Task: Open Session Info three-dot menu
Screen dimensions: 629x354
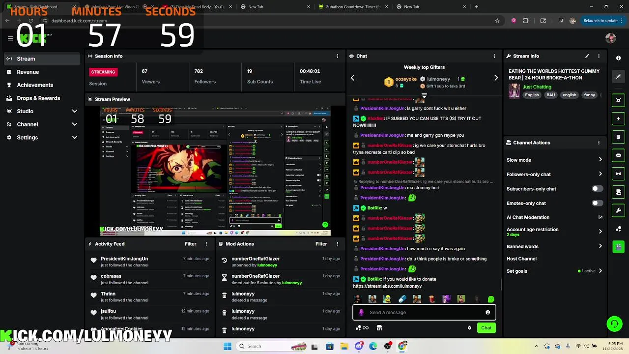Action: (x=337, y=56)
